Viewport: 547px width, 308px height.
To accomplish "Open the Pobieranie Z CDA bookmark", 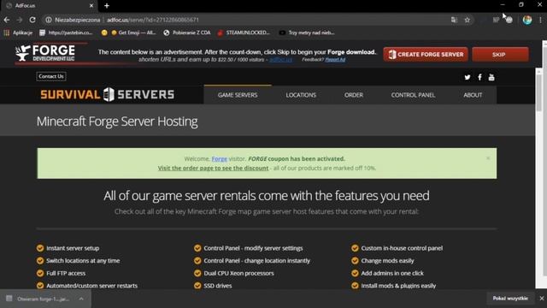I will 187,33.
